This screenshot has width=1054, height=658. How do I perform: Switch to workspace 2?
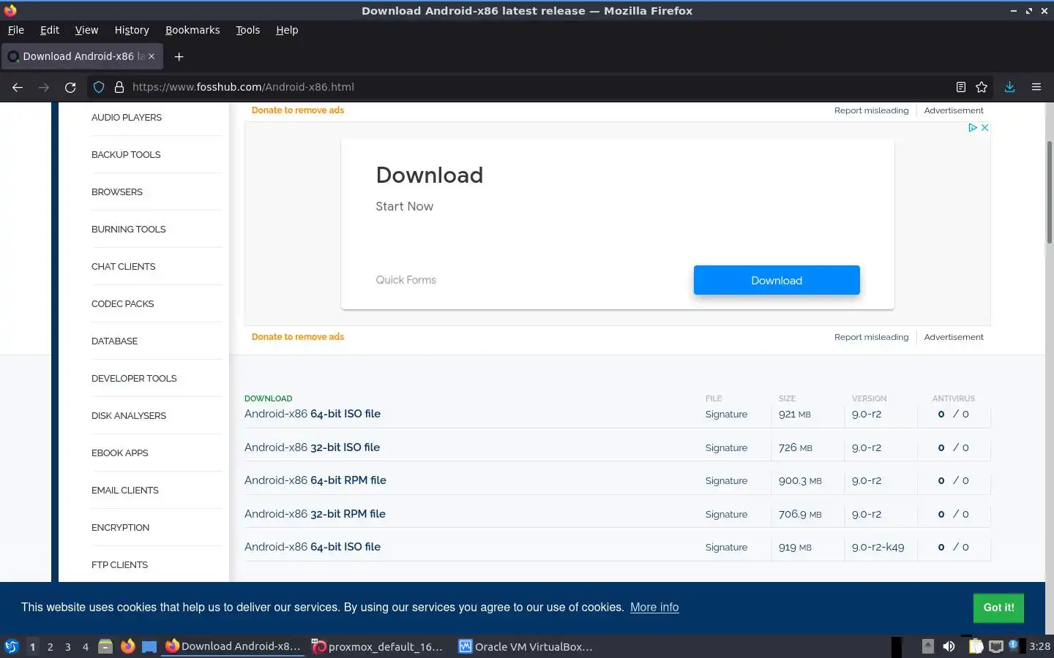click(50, 646)
